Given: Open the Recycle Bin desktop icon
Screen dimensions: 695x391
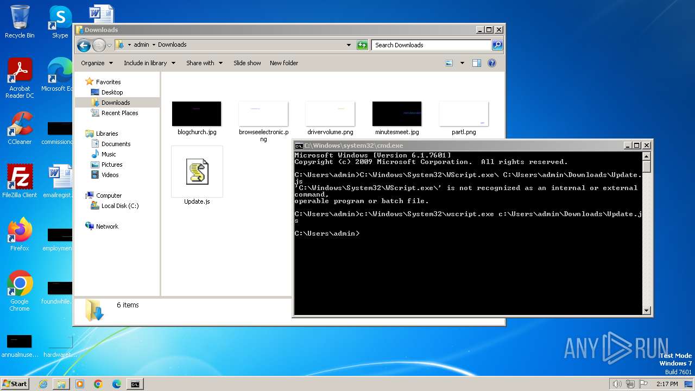Looking at the screenshot, I should (x=20, y=22).
